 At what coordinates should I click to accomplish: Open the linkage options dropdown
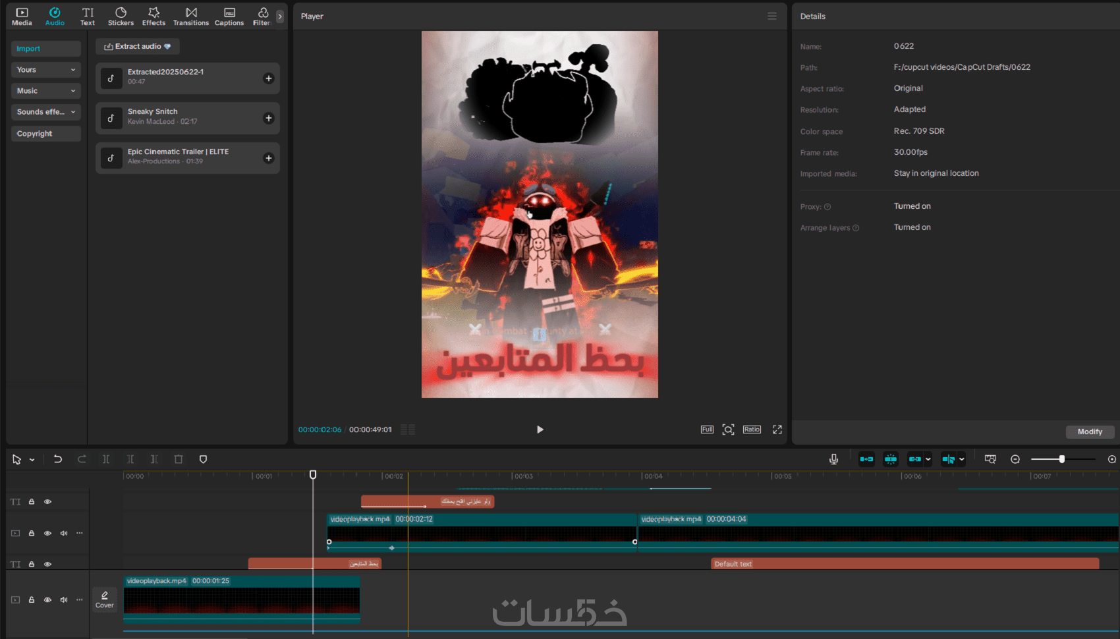pos(928,459)
